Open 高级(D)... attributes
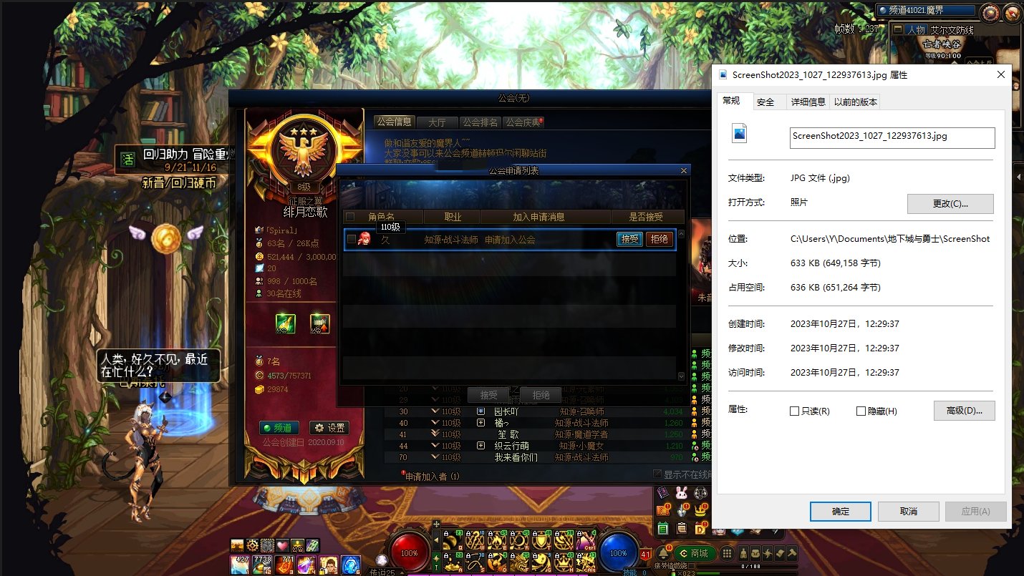 point(965,411)
